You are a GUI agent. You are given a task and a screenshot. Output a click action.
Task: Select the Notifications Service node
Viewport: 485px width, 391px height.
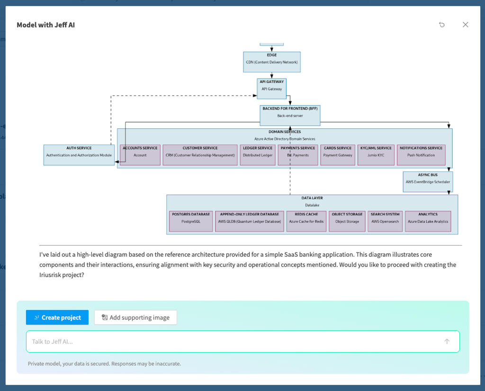[x=421, y=155]
